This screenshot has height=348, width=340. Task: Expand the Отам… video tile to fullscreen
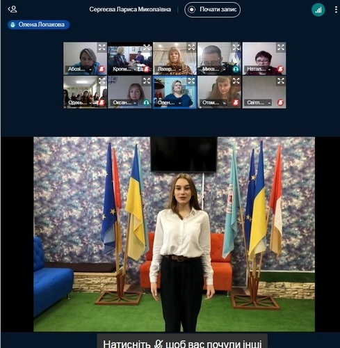pos(236,81)
